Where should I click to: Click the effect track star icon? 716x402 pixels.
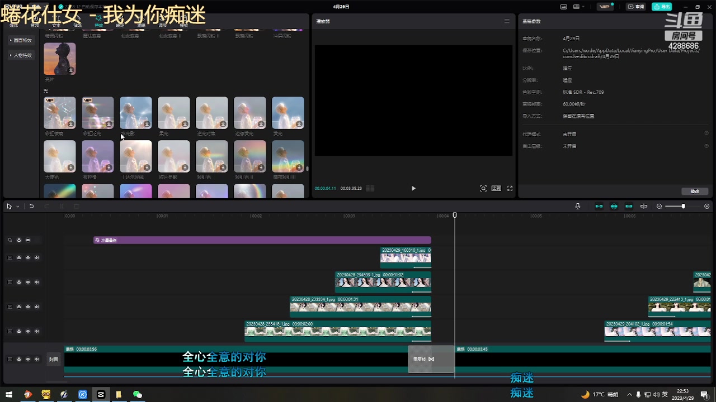coord(10,240)
